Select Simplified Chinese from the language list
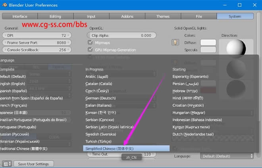The height and width of the screenshot is (168, 262). coord(126,149)
